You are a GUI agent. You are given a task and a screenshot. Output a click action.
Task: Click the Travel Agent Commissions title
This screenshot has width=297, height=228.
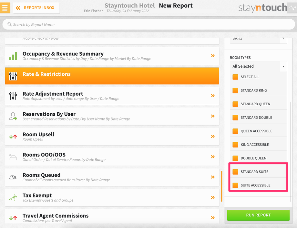(x=56, y=216)
